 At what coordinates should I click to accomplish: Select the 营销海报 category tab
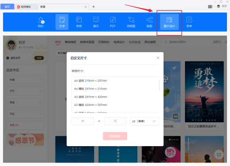[71, 42]
